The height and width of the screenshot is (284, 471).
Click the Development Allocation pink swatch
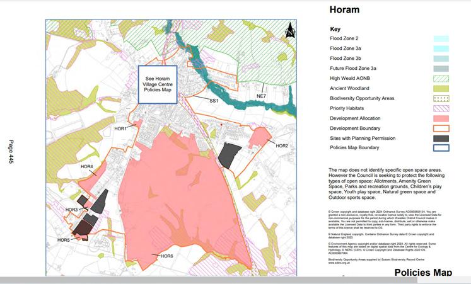[x=441, y=118]
